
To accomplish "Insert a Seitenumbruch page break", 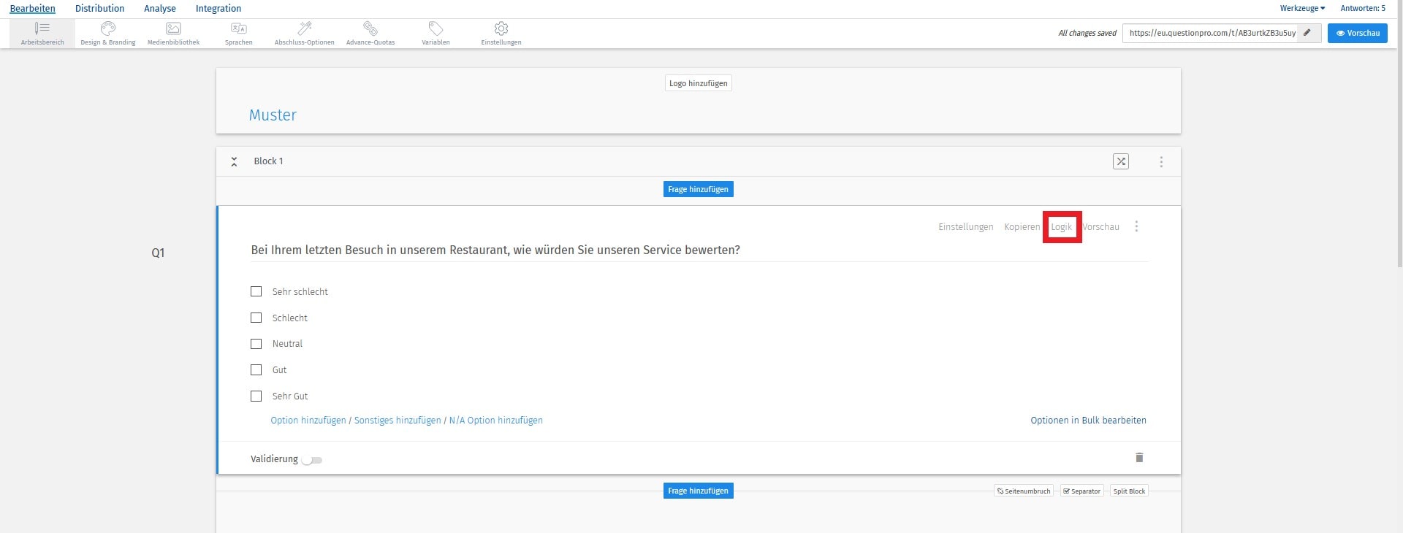I will 1024,491.
